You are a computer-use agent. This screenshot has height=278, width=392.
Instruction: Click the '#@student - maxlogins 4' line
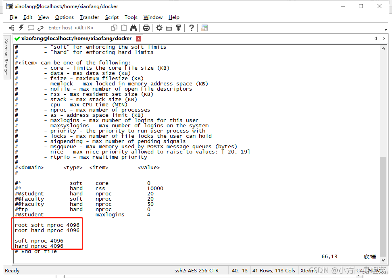pyautogui.click(x=83, y=215)
